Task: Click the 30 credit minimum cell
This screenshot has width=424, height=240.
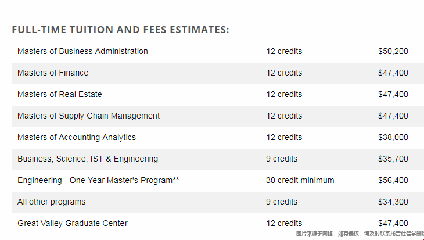Action: [x=300, y=180]
